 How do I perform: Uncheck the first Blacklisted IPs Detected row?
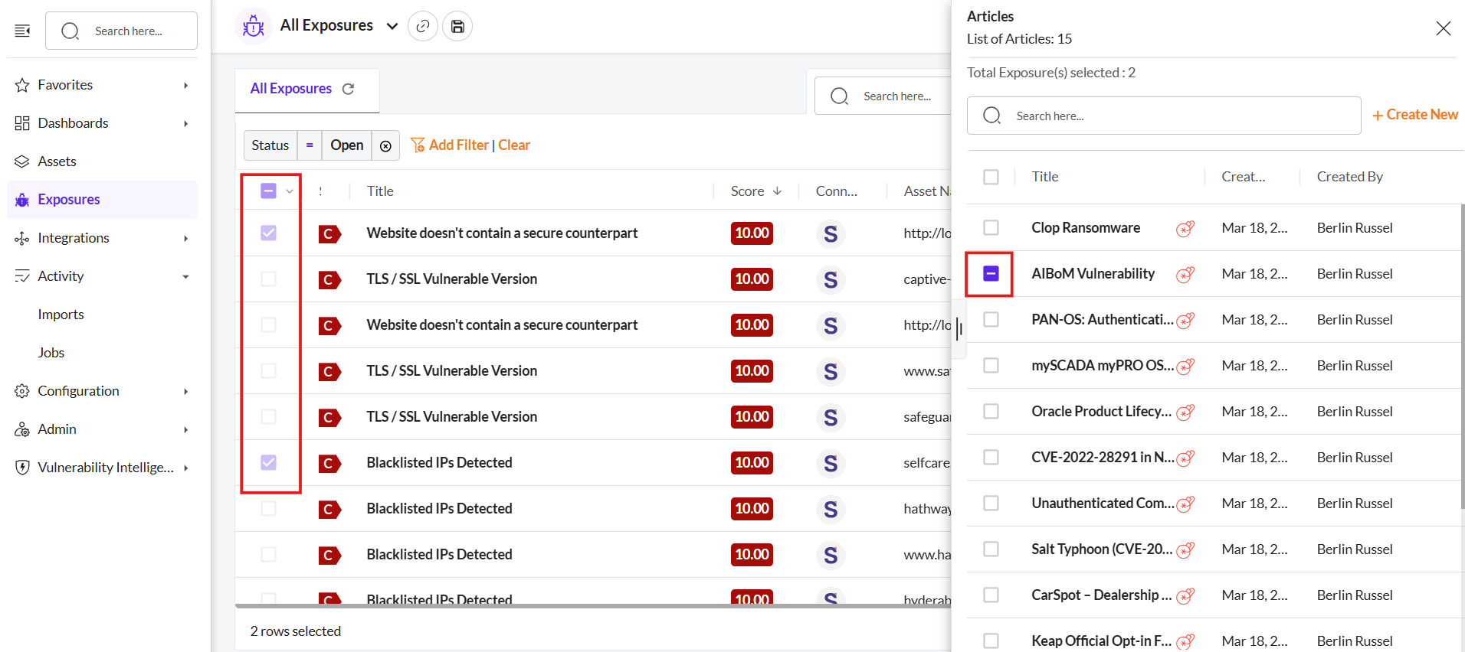click(268, 462)
